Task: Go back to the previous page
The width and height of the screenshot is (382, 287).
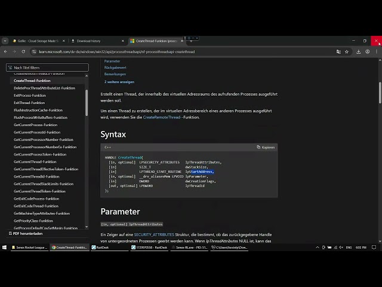Action: click(5, 52)
